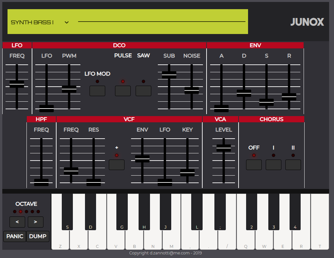Click the ENV decay D slider handle
This screenshot has height=258, width=334.
pyautogui.click(x=244, y=93)
